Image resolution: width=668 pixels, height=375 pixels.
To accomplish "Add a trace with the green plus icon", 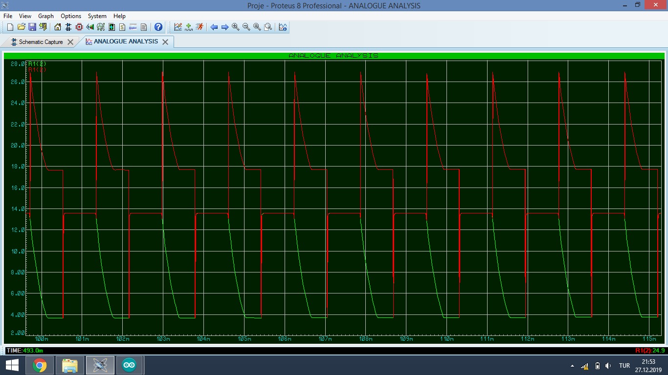I will (x=189, y=27).
